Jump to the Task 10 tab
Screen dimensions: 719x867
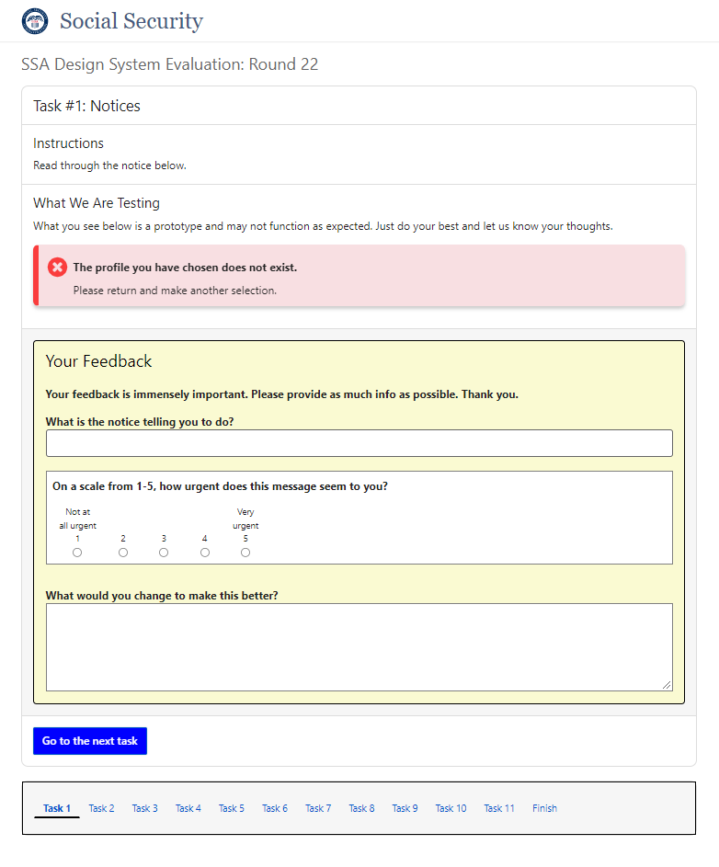pyautogui.click(x=451, y=808)
